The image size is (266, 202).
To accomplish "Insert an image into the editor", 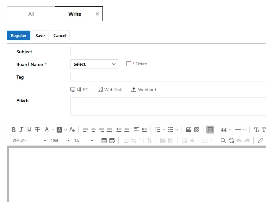I will click(x=189, y=130).
